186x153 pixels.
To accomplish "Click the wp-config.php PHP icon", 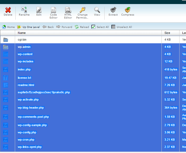I will [x=6, y=132].
